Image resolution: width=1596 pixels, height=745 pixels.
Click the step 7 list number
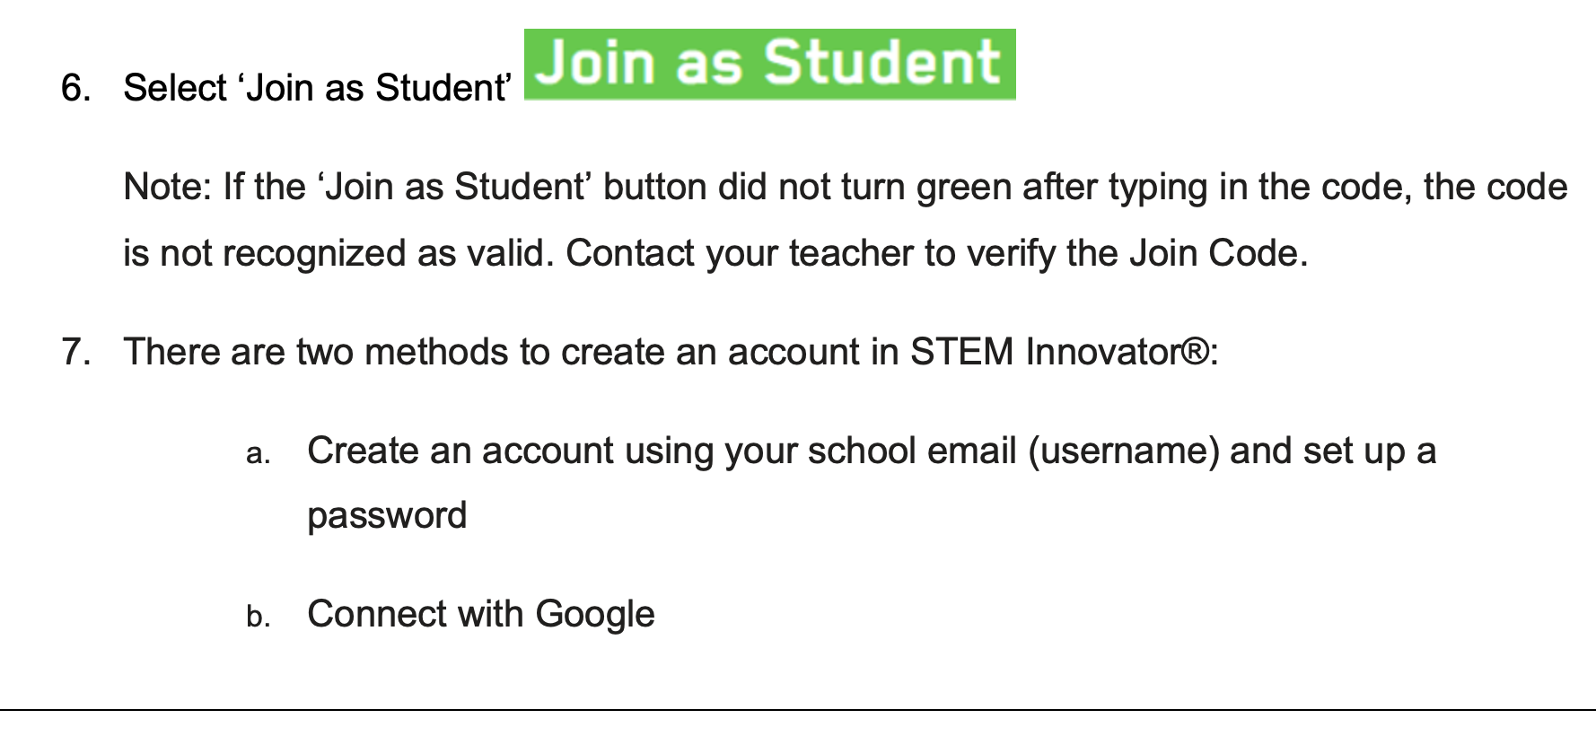[75, 352]
